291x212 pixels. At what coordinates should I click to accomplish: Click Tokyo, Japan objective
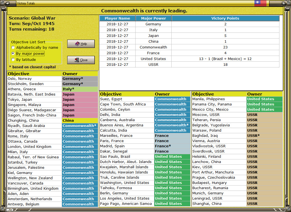pos(34,100)
